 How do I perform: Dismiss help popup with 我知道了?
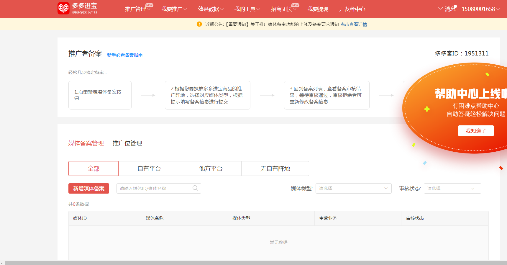click(x=476, y=131)
